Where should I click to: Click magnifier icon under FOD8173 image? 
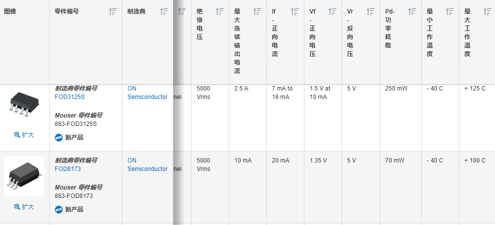click(18, 206)
